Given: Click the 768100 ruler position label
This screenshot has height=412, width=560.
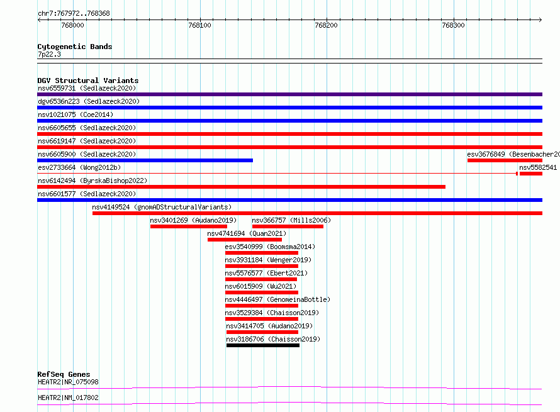Looking at the screenshot, I should pos(199,25).
